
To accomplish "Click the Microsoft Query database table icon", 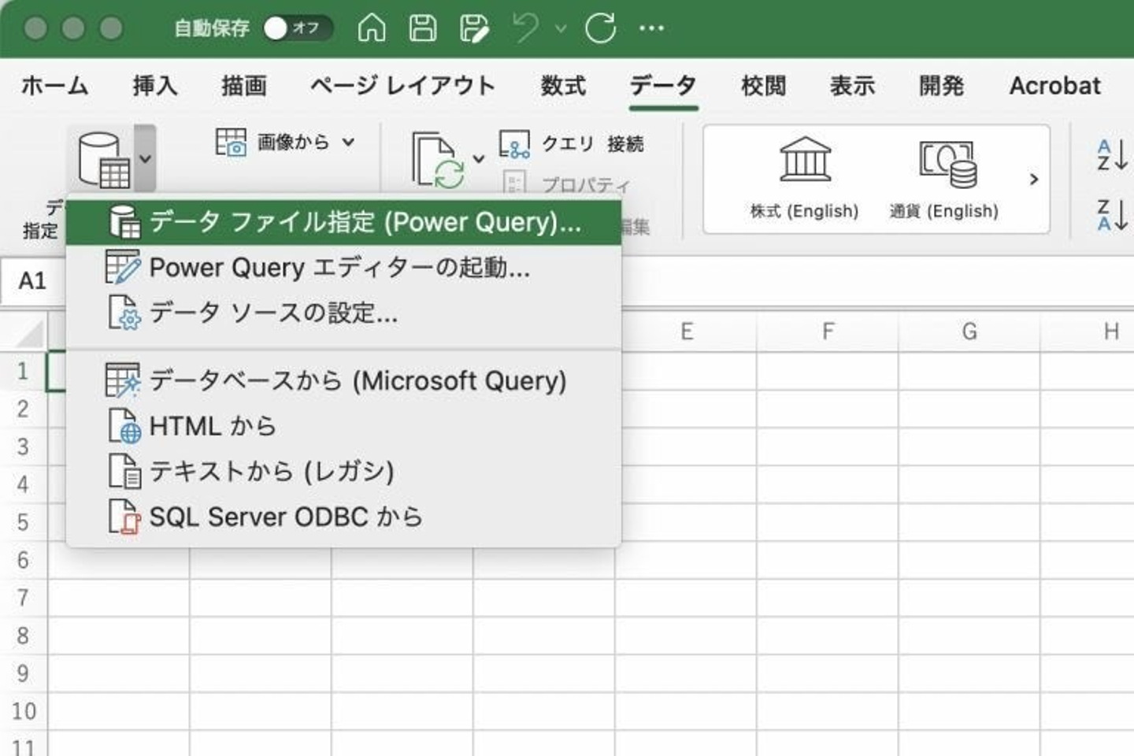I will point(123,380).
